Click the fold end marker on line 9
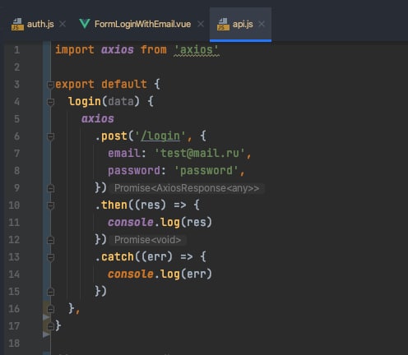The width and height of the screenshot is (408, 355). pos(50,188)
